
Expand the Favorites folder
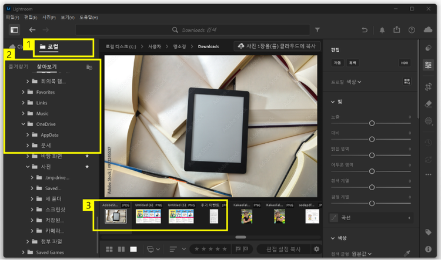24,92
